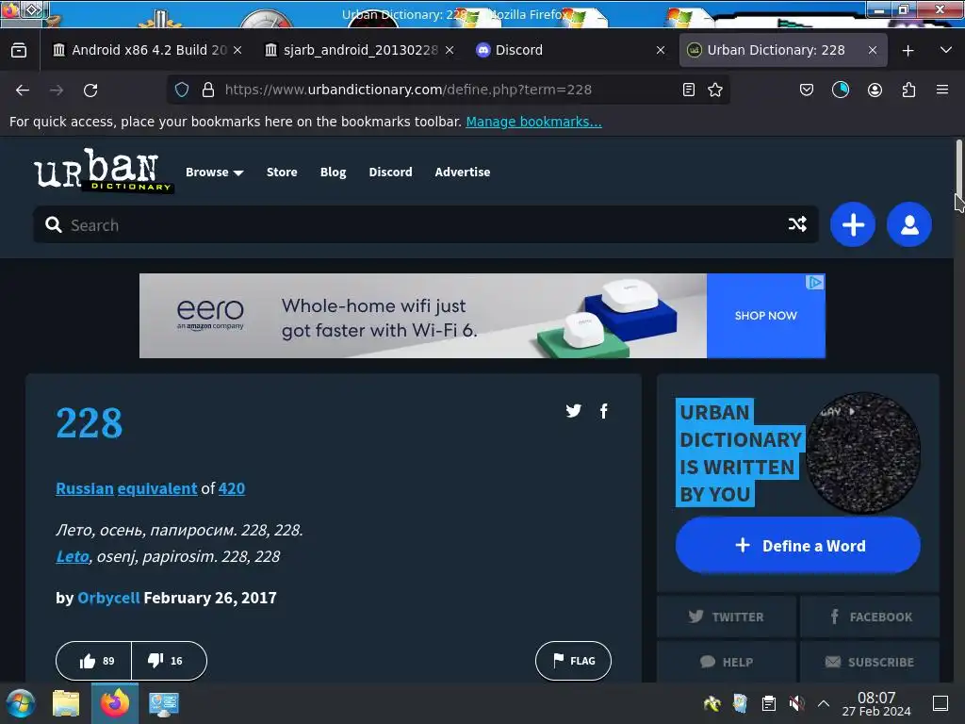Share definition 228 on Facebook icon

point(604,411)
